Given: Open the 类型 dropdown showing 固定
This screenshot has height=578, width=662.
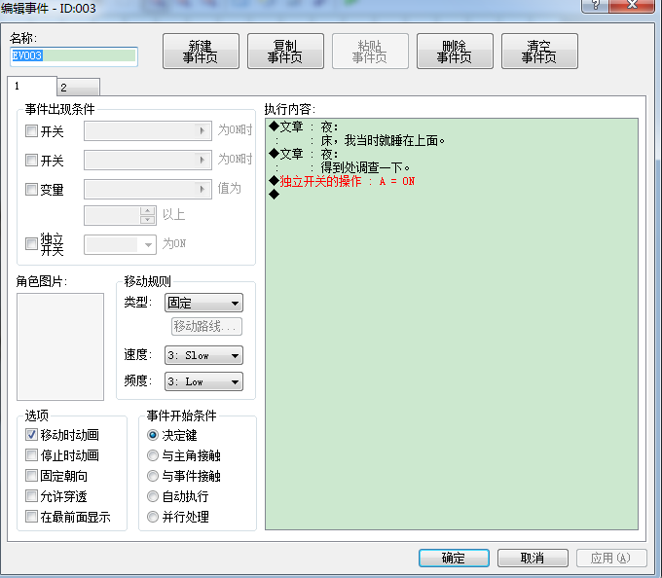Looking at the screenshot, I should point(203,303).
